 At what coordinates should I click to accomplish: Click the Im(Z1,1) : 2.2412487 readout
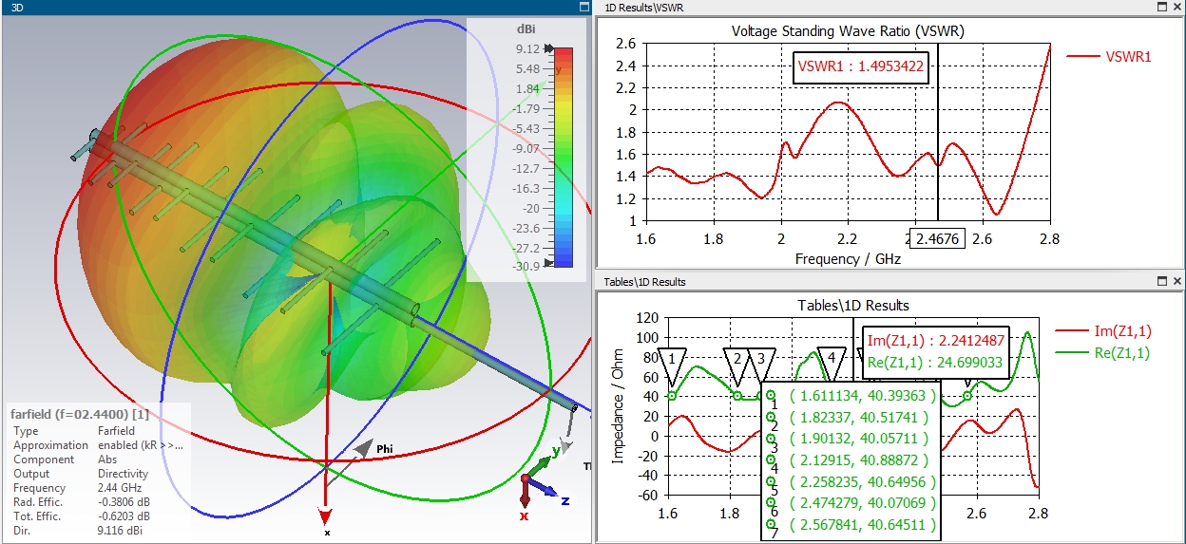tap(934, 343)
